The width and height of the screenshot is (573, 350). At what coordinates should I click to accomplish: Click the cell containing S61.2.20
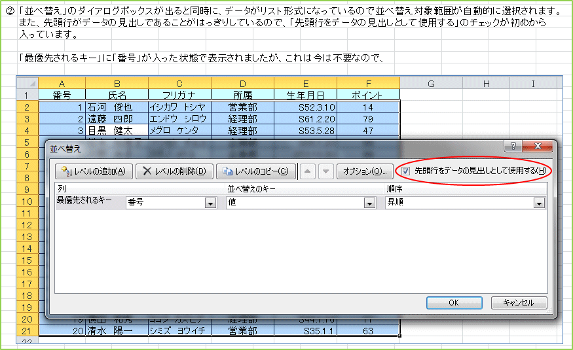tap(306, 118)
